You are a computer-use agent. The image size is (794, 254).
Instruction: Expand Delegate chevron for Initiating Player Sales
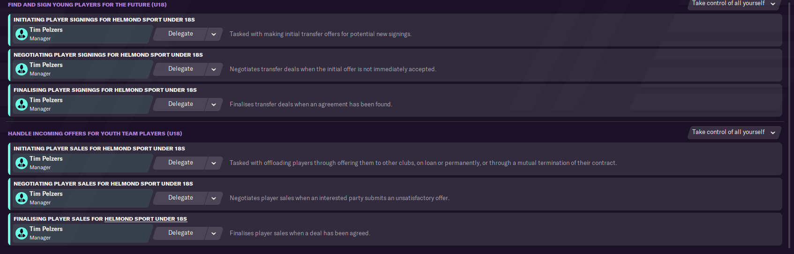point(214,163)
